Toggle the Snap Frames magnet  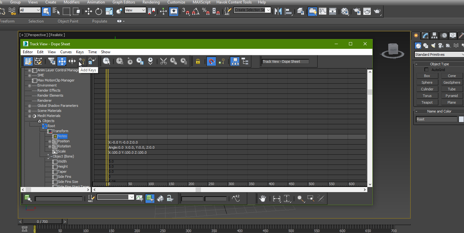tap(212, 61)
